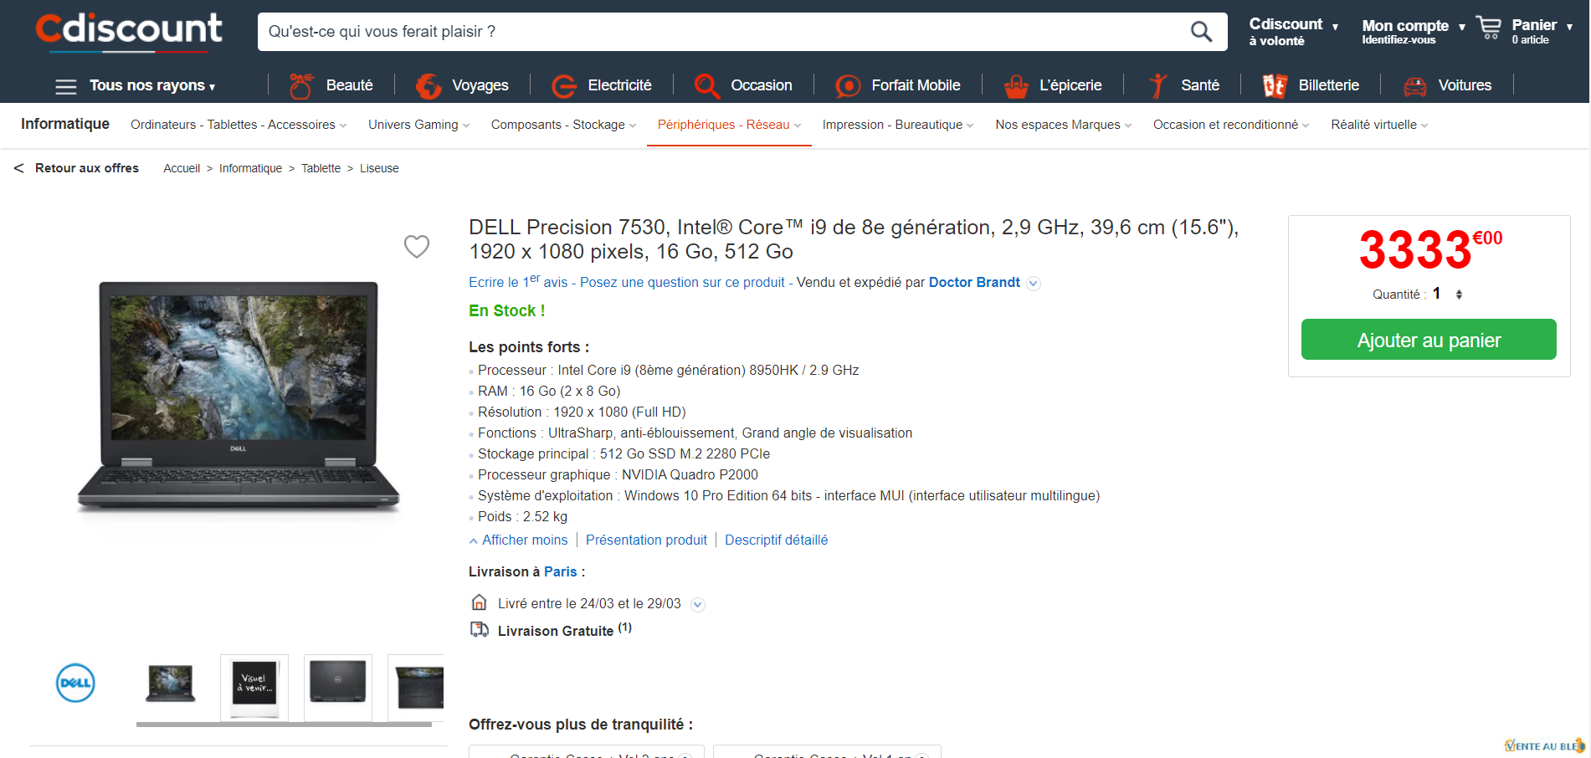Go to Liseuse breadcrumb

coord(379,169)
